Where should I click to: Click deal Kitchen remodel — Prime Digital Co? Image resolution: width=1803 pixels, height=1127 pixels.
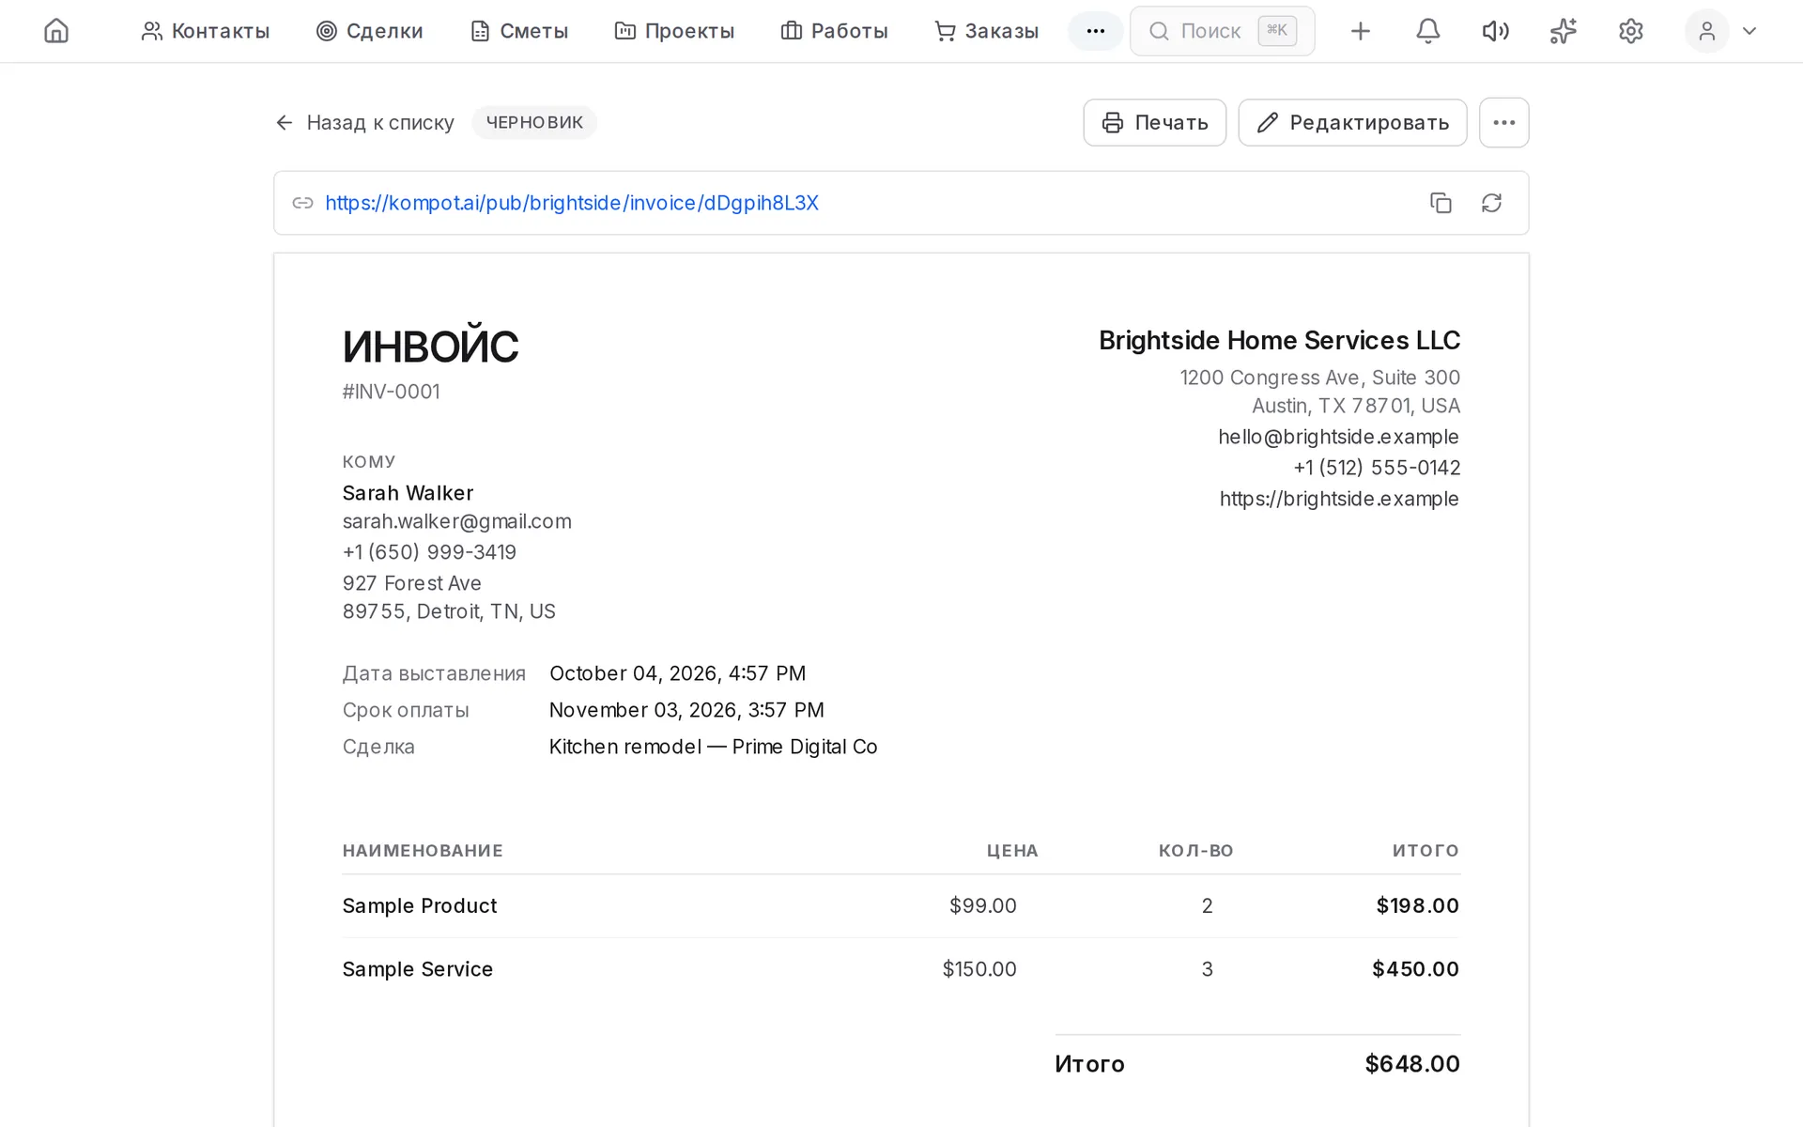click(713, 747)
